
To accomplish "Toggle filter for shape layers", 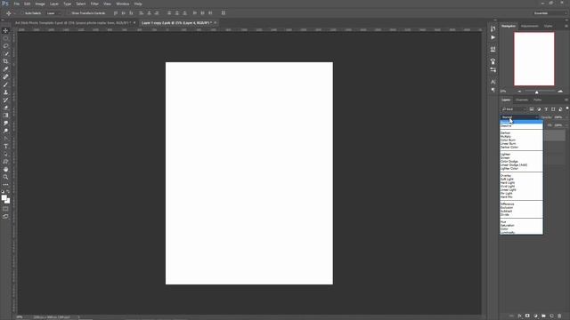I will point(553,109).
